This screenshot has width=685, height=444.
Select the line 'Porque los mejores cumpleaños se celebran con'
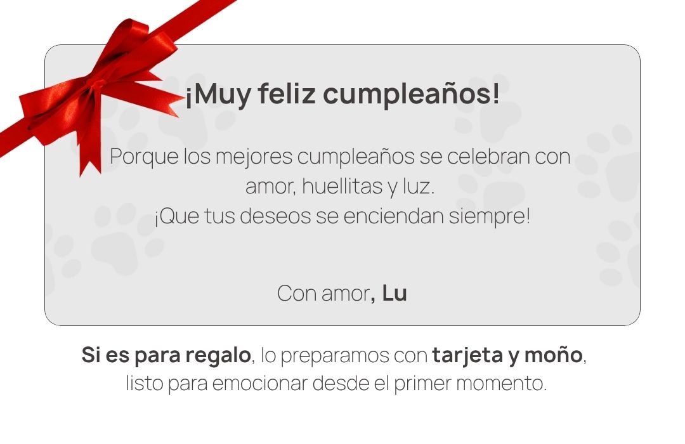tap(340, 157)
